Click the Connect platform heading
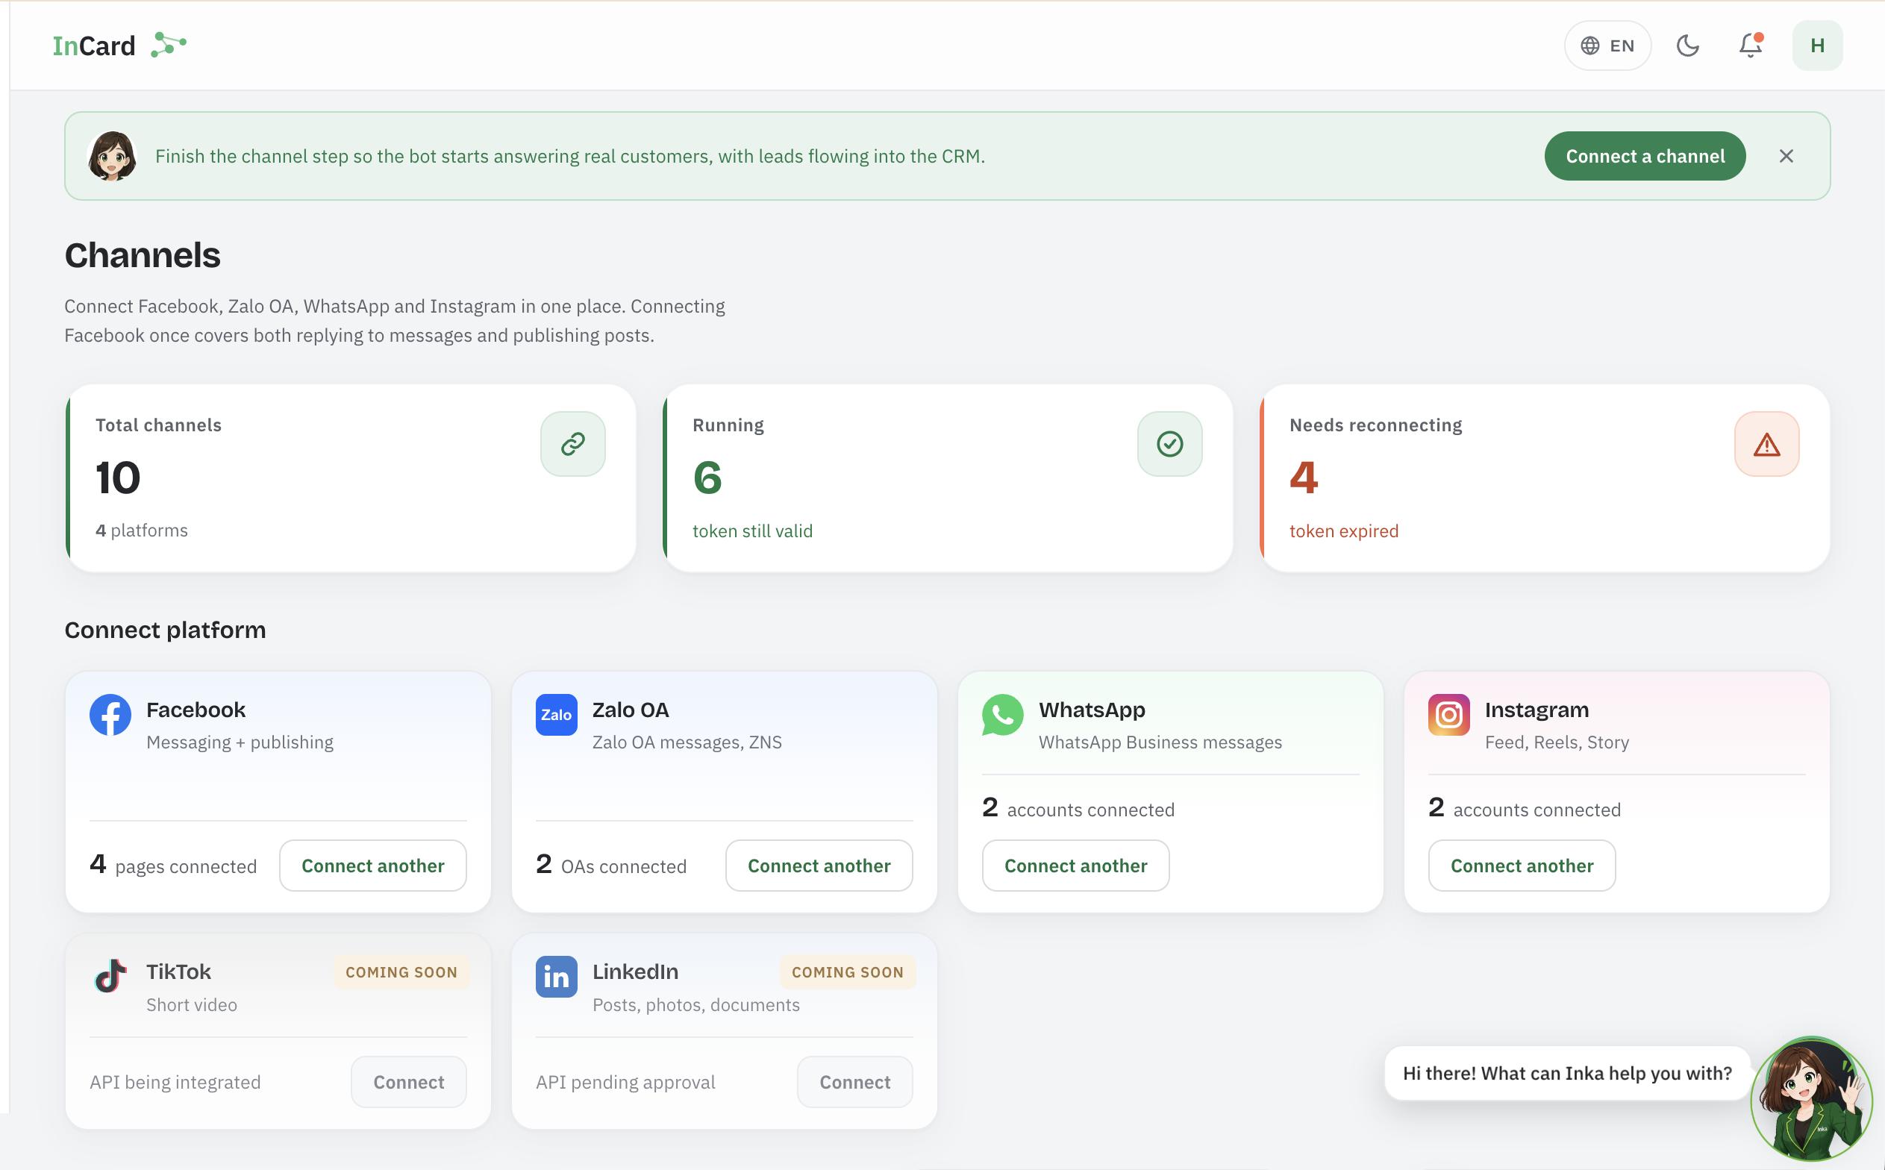 click(165, 630)
